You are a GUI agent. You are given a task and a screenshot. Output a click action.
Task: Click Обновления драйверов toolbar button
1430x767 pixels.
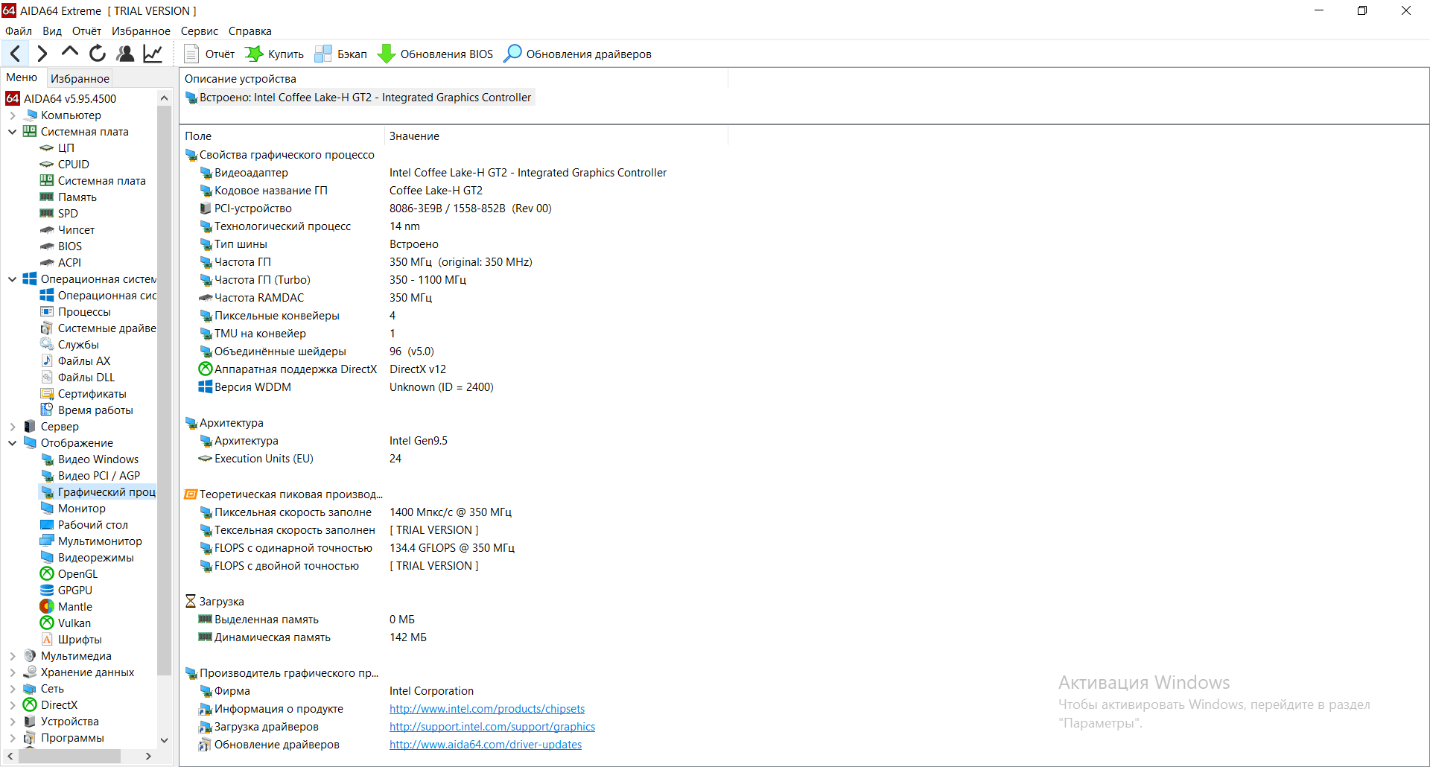pos(578,54)
